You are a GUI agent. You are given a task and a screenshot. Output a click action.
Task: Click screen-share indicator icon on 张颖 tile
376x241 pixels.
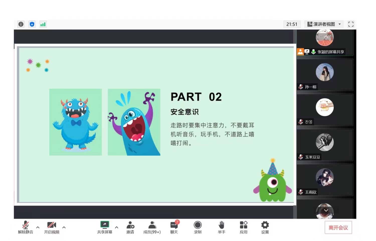click(307, 52)
